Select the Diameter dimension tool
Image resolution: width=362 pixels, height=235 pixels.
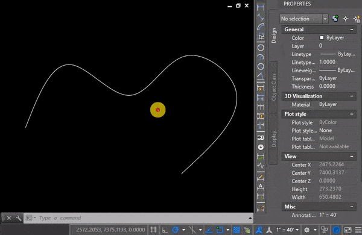pyautogui.click(x=261, y=67)
